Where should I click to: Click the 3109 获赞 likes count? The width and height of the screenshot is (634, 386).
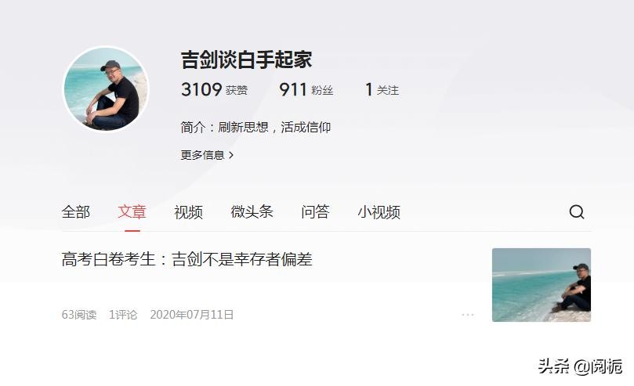[214, 89]
